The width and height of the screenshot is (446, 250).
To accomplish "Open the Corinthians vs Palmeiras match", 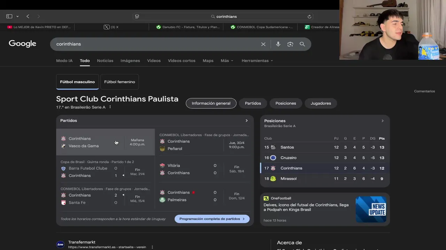I will (204, 196).
